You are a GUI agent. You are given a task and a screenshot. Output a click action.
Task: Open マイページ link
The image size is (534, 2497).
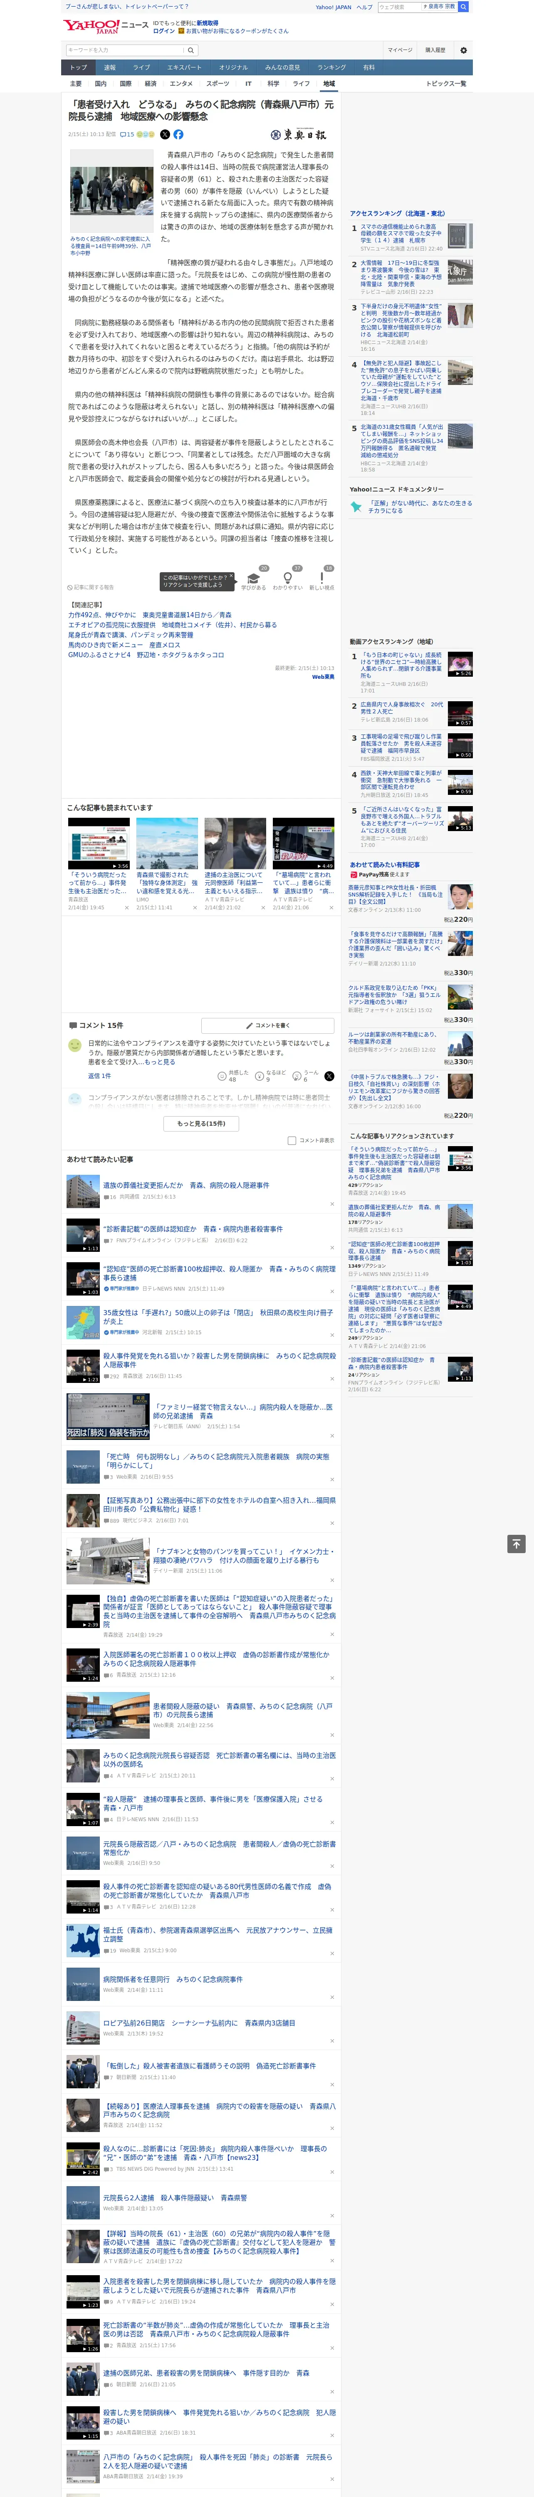[400, 50]
